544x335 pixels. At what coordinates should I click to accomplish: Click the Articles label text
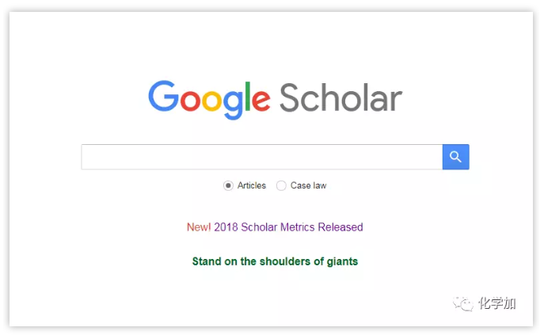[x=252, y=185]
